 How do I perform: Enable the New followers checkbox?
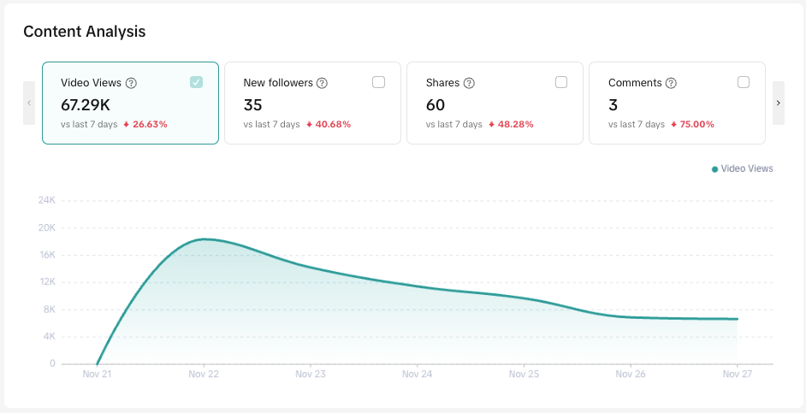(x=378, y=82)
